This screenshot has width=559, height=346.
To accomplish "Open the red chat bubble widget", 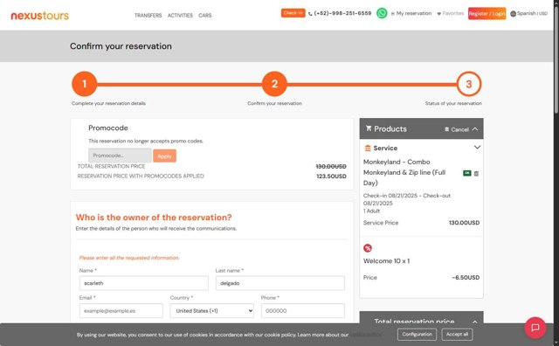I will coord(535,328).
